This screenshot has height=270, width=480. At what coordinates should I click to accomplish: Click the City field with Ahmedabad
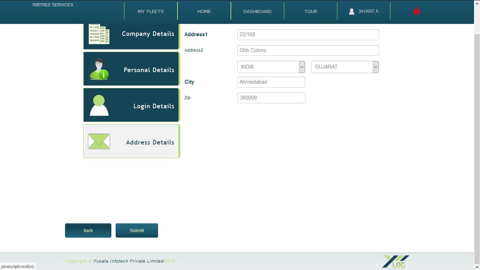[271, 82]
